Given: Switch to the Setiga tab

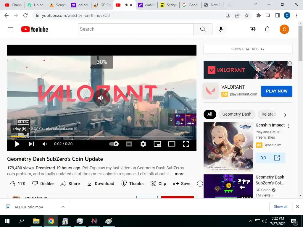Looking at the screenshot, I should click(168, 5).
